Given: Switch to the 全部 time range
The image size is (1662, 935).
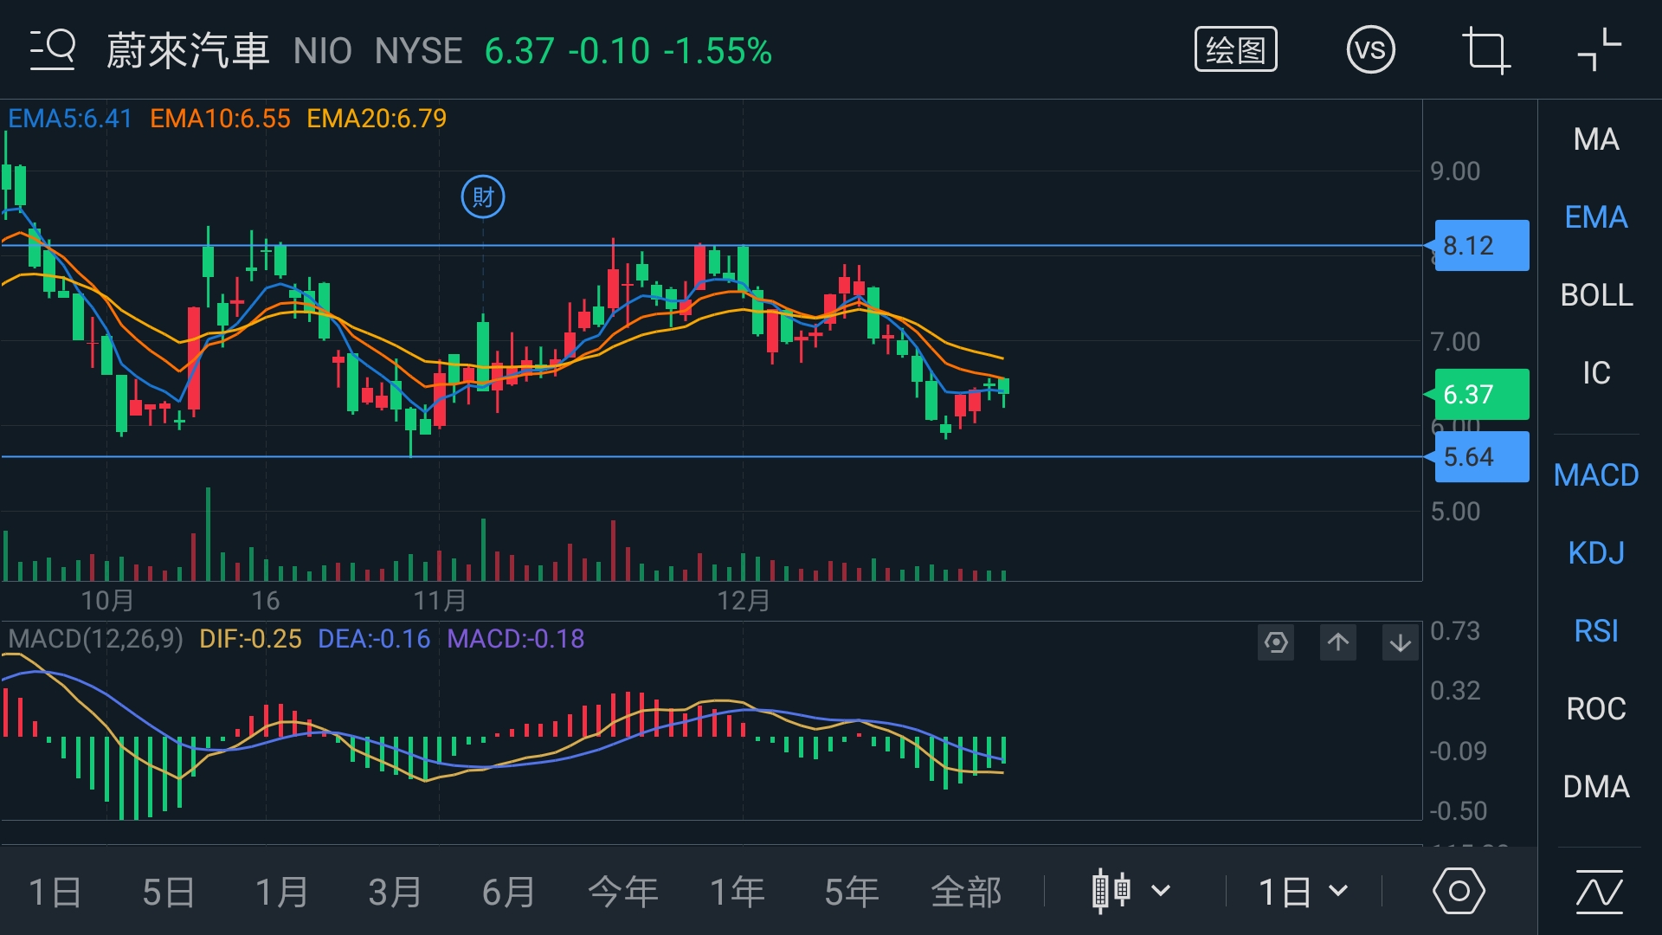Looking at the screenshot, I should click(x=966, y=892).
